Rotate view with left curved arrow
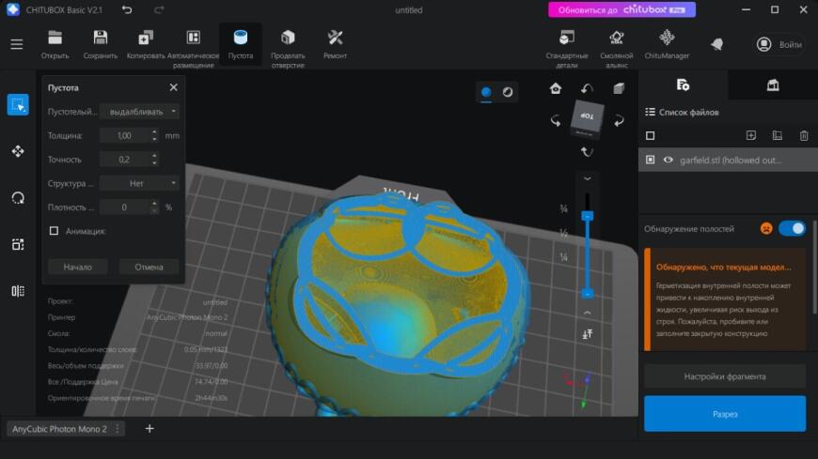 (x=556, y=121)
